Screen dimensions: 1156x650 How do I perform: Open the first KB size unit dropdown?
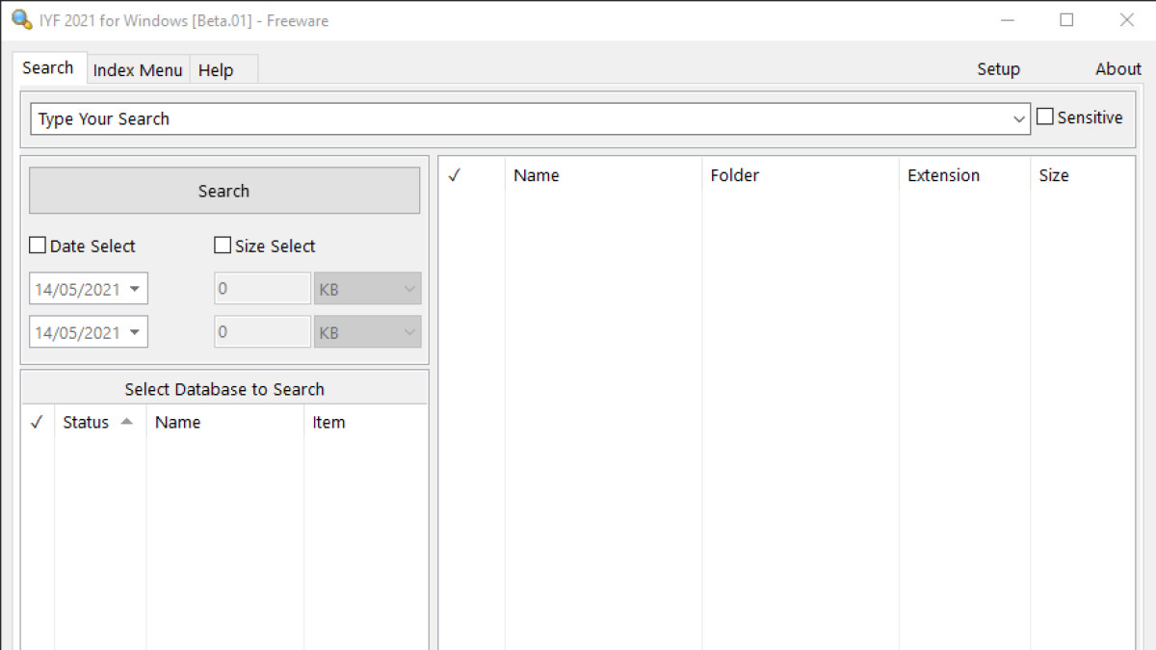click(x=408, y=289)
